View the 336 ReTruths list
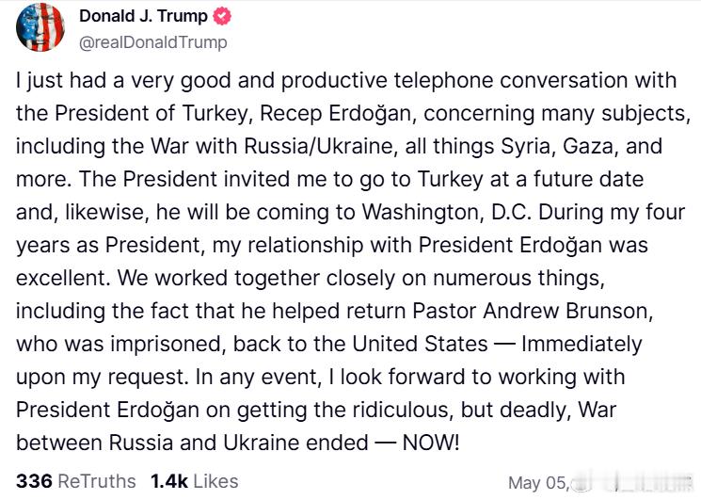 [76, 482]
